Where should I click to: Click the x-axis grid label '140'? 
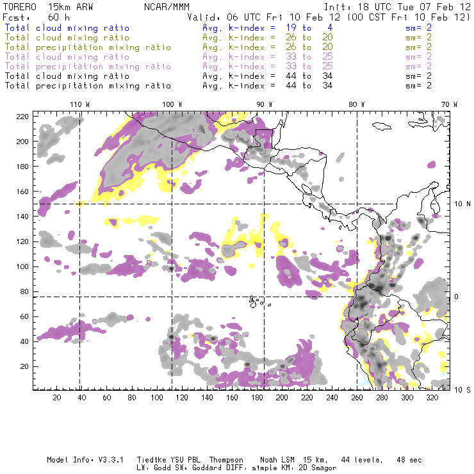point(207,398)
